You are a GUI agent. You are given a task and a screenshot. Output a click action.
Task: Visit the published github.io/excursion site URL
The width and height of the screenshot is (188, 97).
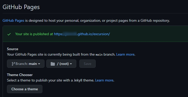click(82, 34)
